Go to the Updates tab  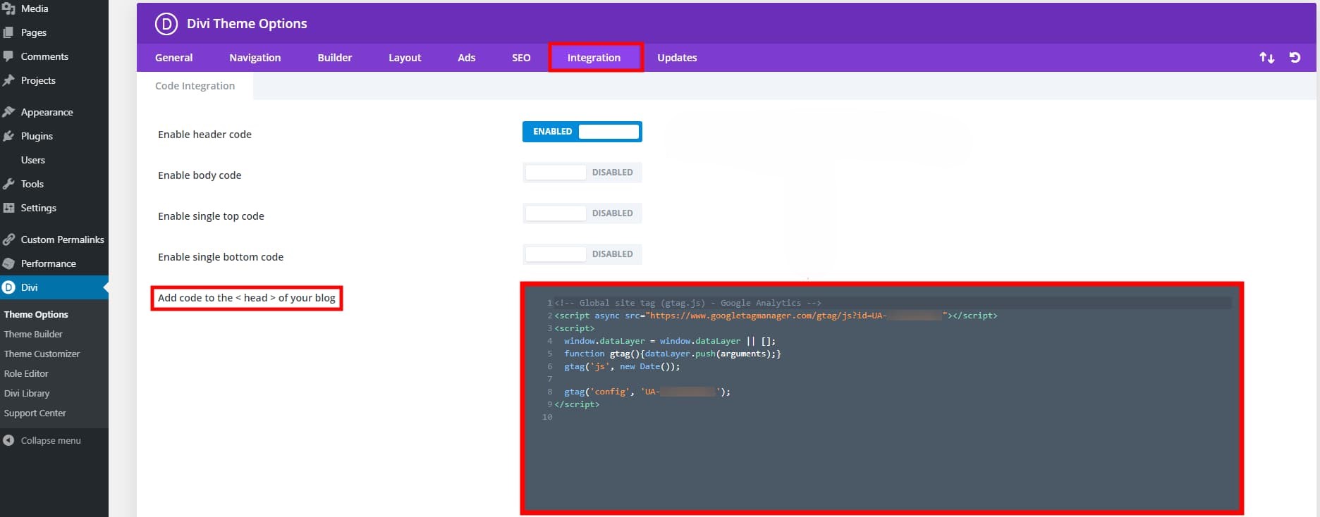tap(677, 58)
